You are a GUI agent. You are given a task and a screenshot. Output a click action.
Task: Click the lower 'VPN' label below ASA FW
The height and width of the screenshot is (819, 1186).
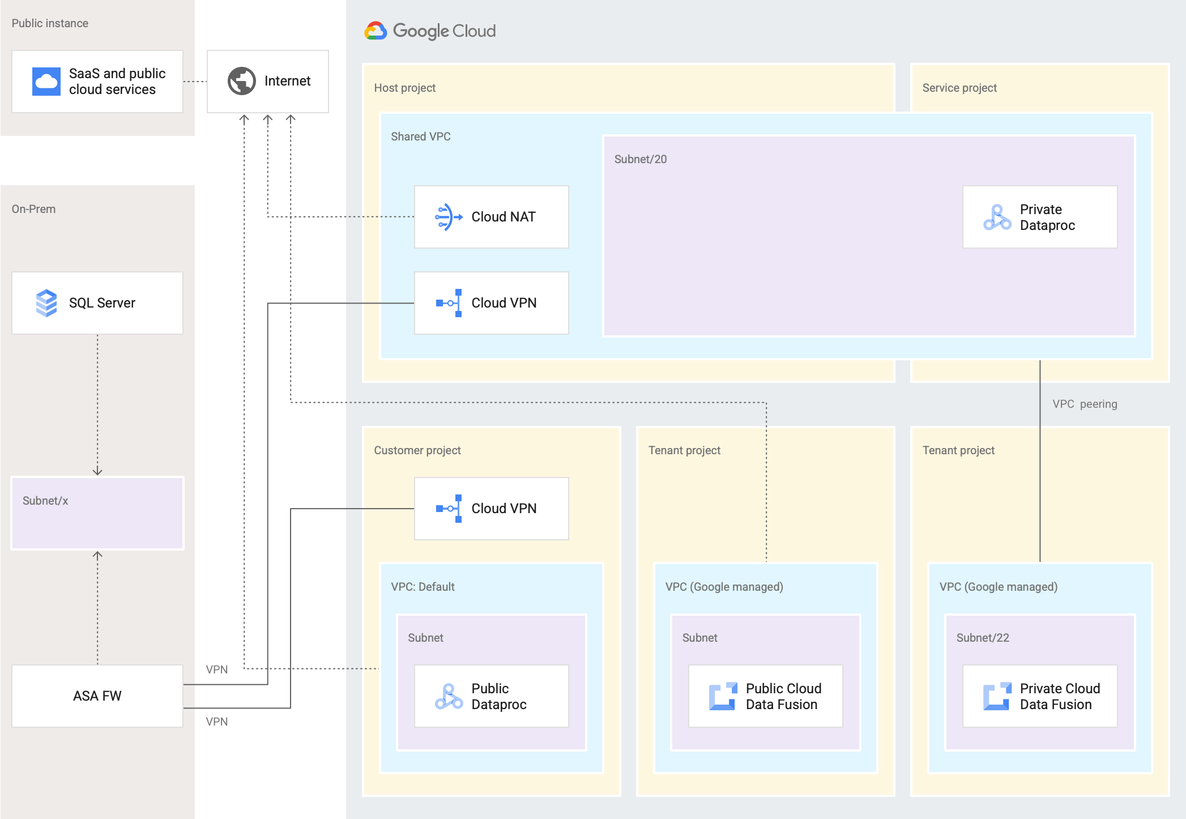(x=217, y=722)
